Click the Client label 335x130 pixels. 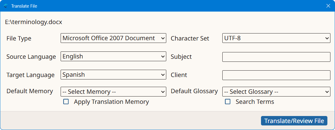click(179, 75)
